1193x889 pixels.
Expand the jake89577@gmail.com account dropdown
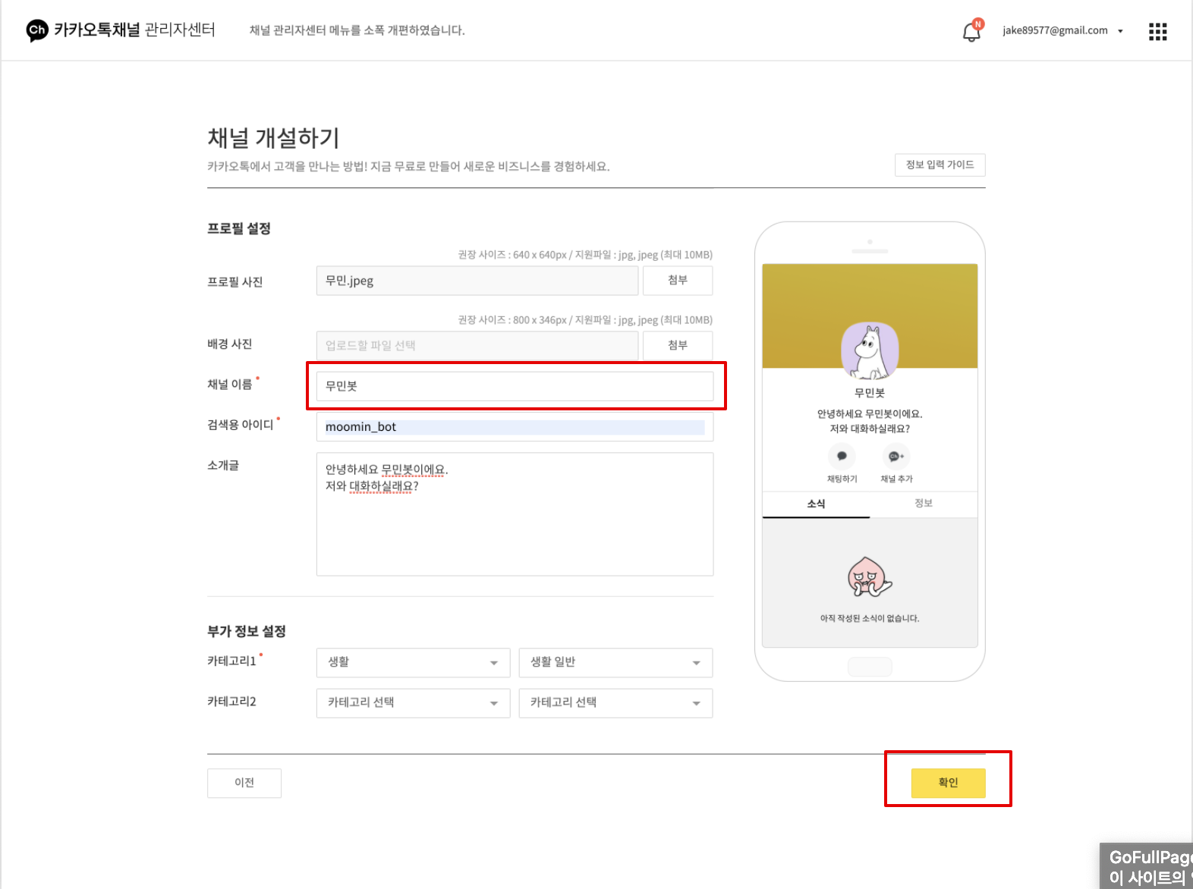1062,30
